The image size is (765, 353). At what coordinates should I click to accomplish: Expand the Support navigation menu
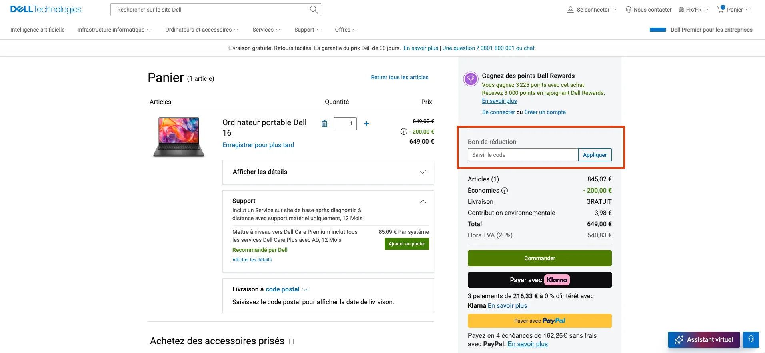pyautogui.click(x=308, y=30)
